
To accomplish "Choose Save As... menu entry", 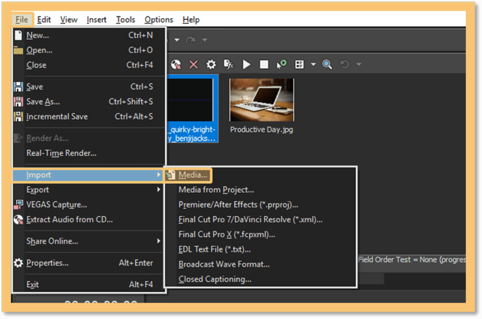I will pos(89,102).
